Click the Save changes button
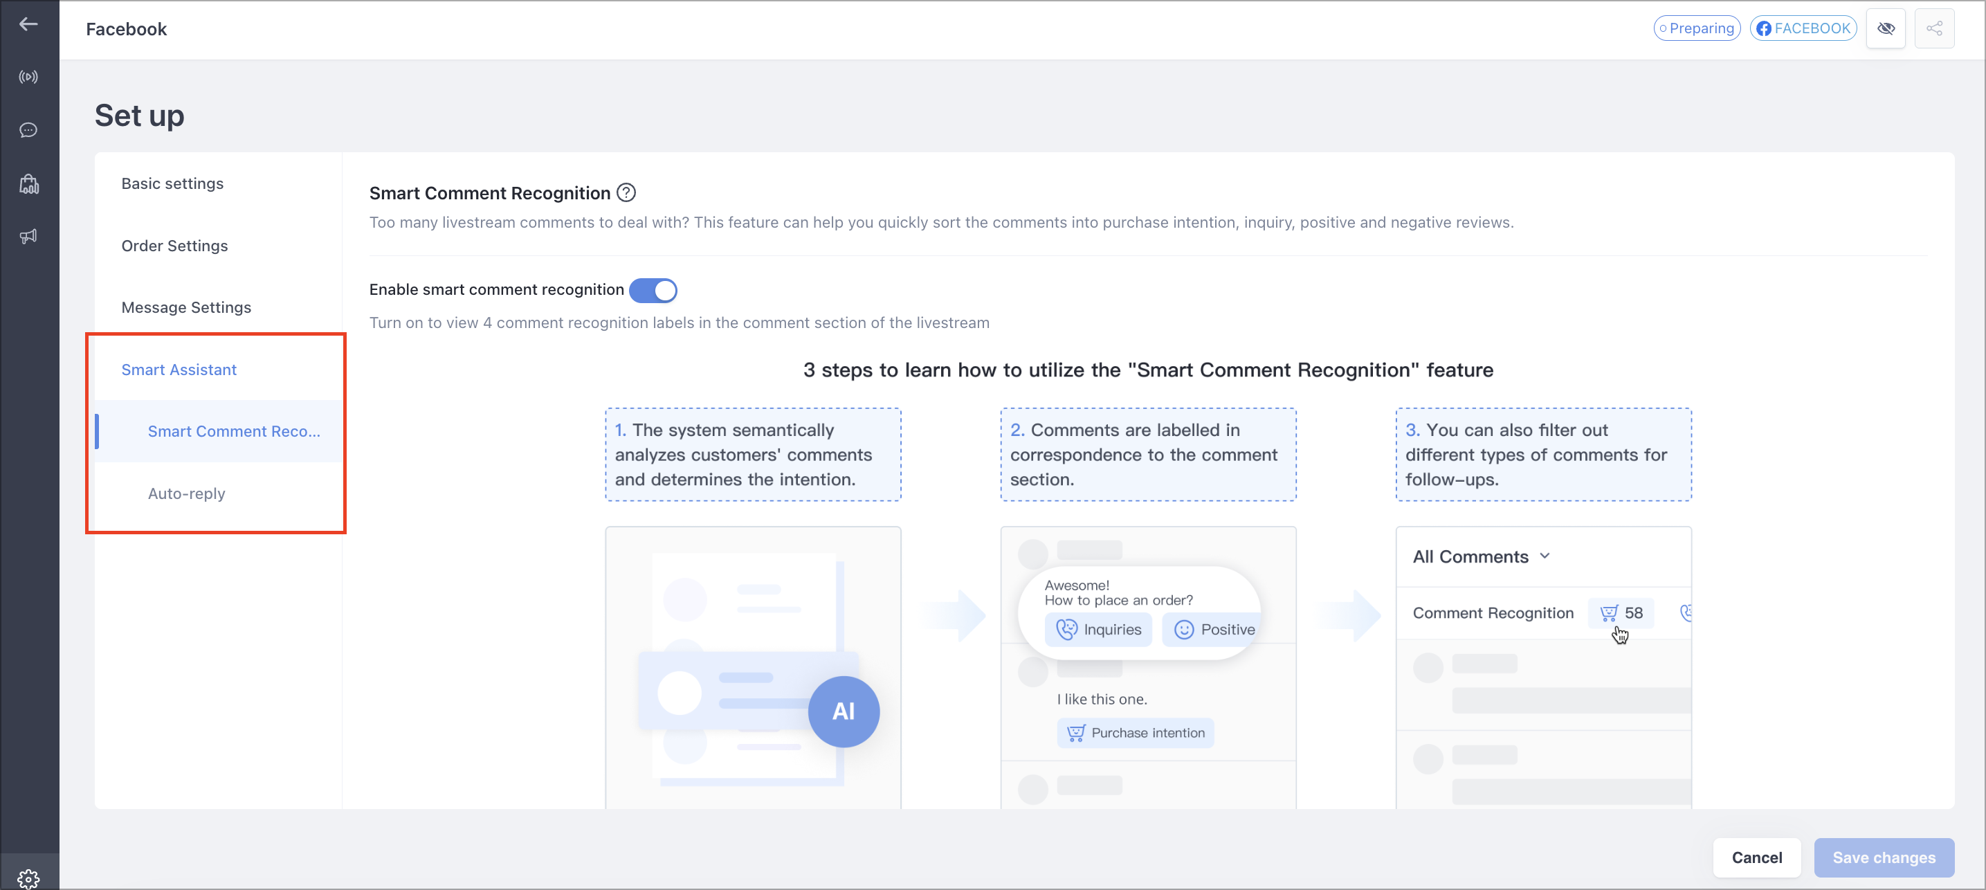The width and height of the screenshot is (1986, 890). point(1884,857)
